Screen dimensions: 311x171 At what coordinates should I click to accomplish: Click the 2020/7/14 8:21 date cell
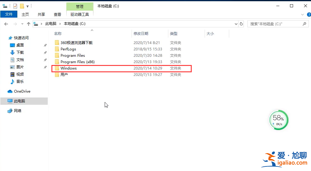coord(147,43)
